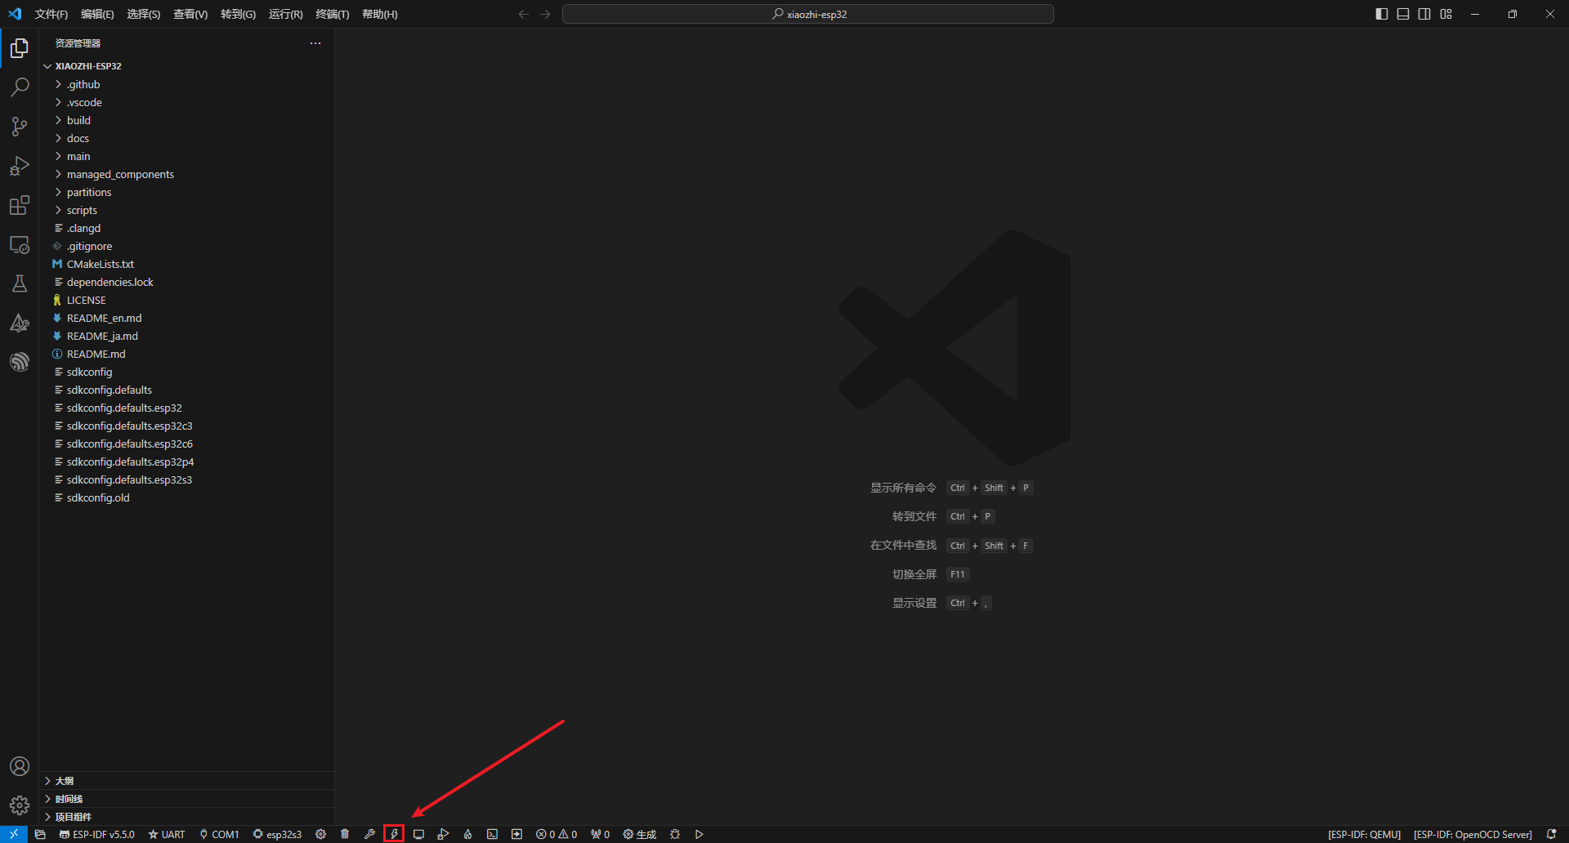The width and height of the screenshot is (1569, 843).
Task: Open the Run and Debug view
Action: coord(20,166)
